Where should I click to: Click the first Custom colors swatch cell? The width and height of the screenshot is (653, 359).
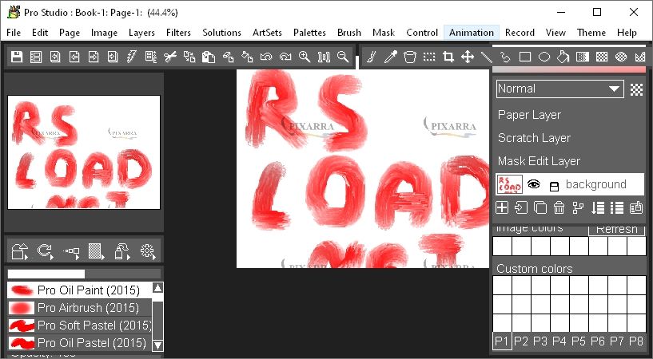click(x=502, y=286)
